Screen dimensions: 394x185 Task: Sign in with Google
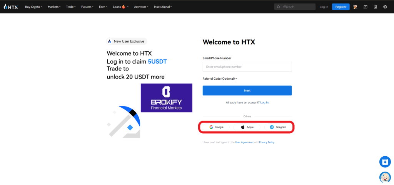click(x=216, y=127)
